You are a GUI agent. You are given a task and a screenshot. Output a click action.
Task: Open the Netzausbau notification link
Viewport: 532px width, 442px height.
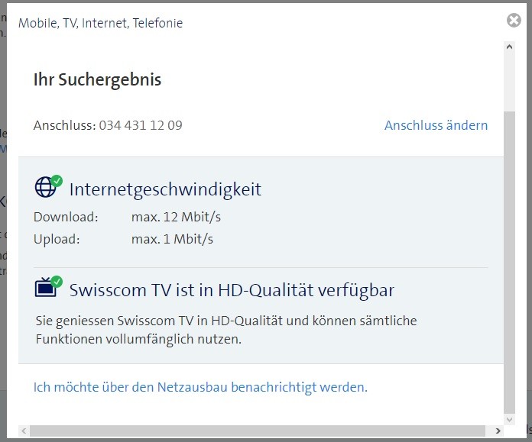200,387
